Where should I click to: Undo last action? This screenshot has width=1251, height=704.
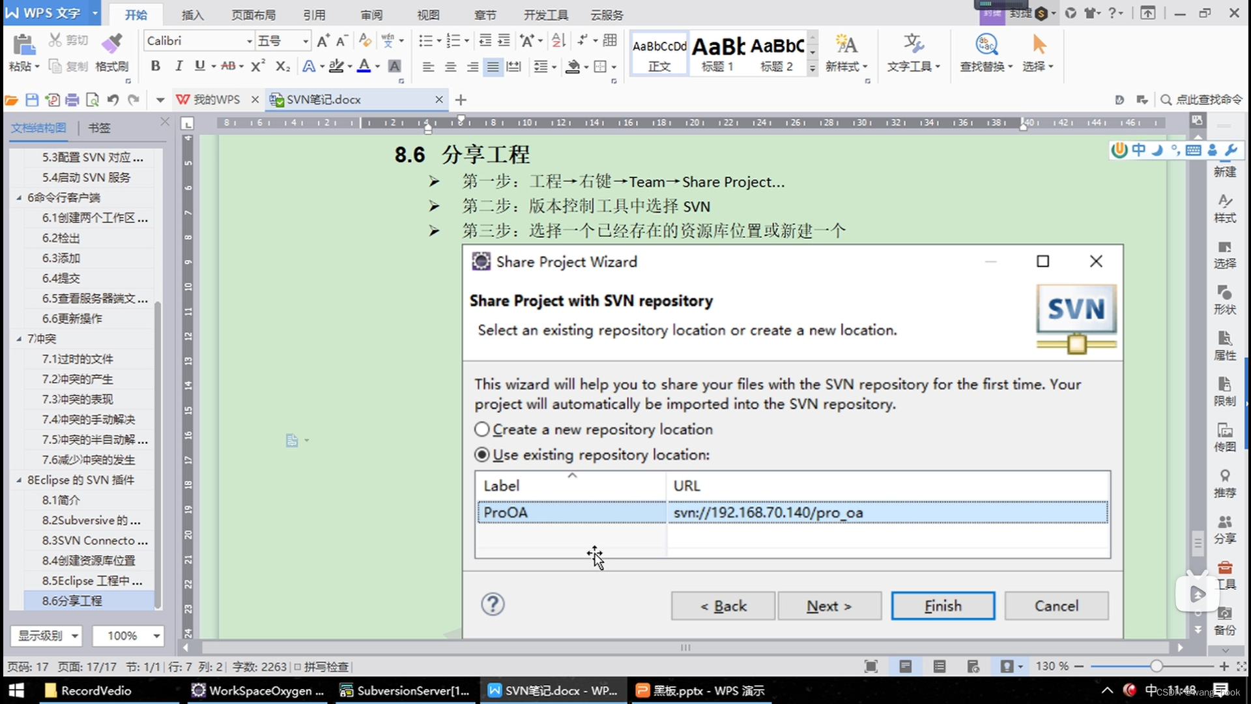[113, 100]
